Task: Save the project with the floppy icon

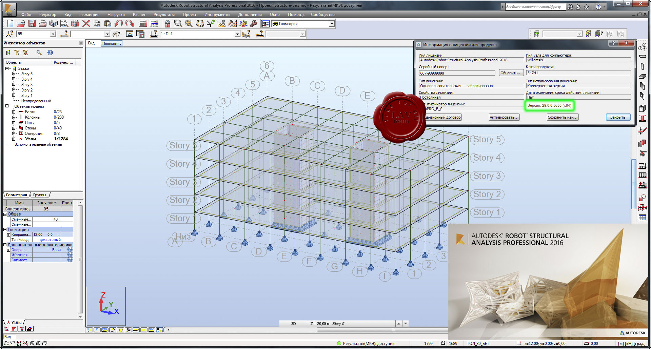Action: point(32,23)
